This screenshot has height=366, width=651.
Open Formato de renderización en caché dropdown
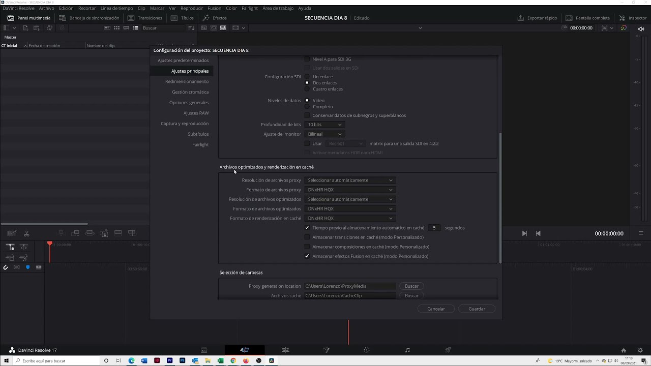(350, 218)
